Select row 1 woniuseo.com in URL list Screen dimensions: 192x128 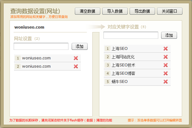coord(36,58)
